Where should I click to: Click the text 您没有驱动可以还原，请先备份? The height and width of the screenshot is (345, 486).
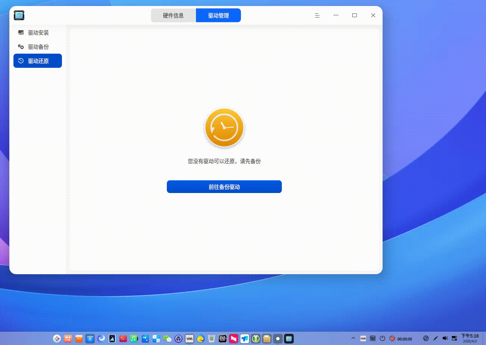[x=224, y=161]
